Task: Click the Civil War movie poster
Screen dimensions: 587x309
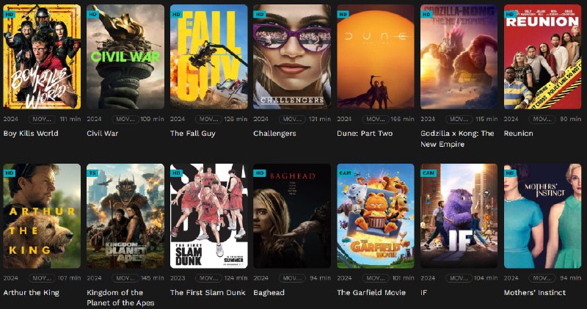Action: (x=125, y=57)
